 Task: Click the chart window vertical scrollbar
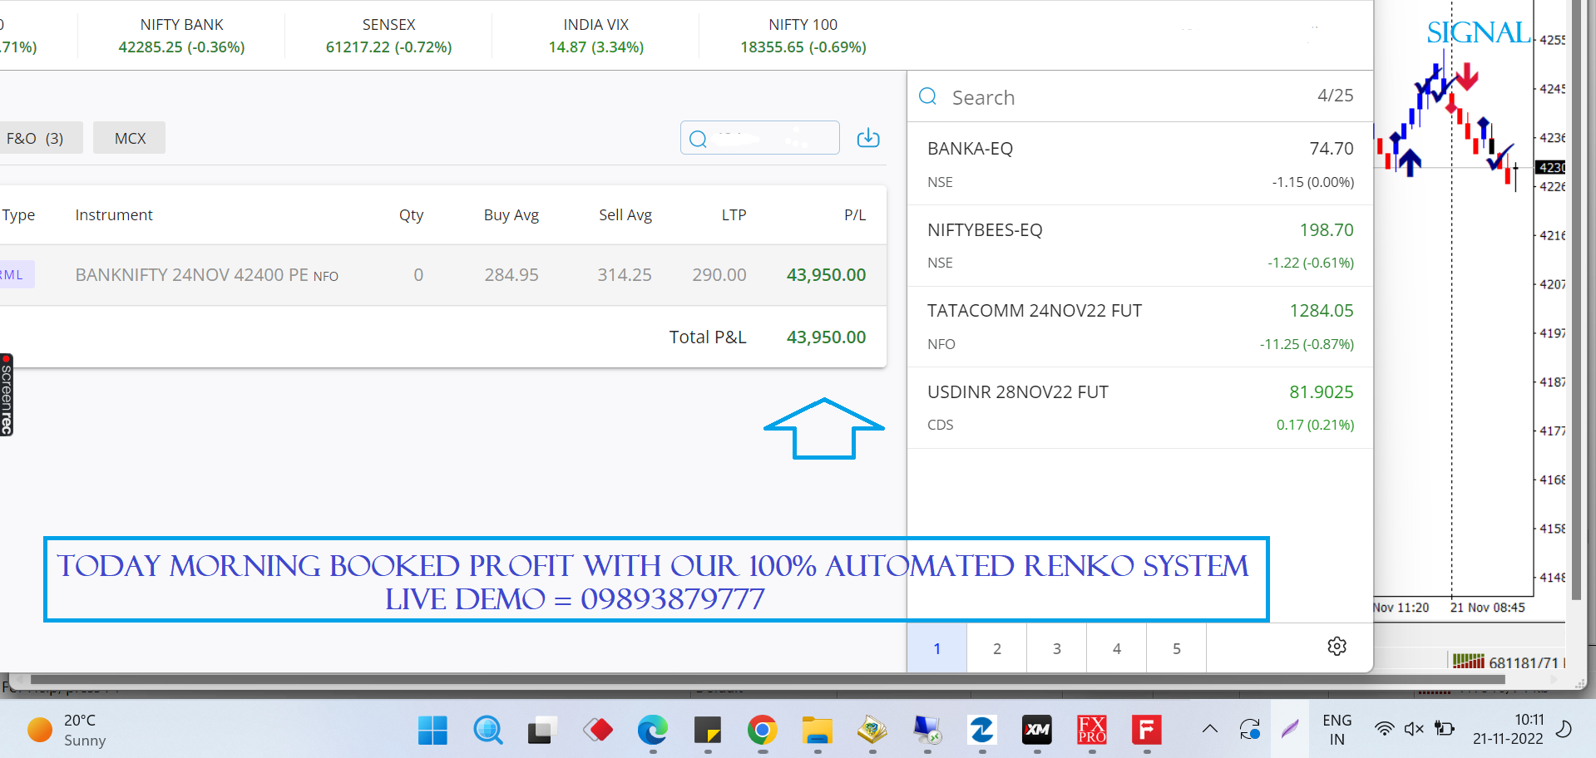tap(1575, 299)
